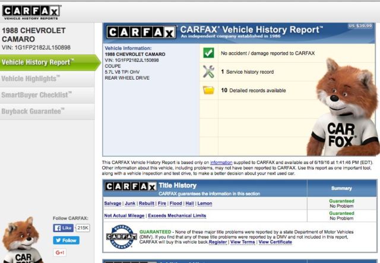Image resolution: width=380 pixels, height=263 pixels.
Task: Click the Lemon title link
Action: pyautogui.click(x=205, y=204)
